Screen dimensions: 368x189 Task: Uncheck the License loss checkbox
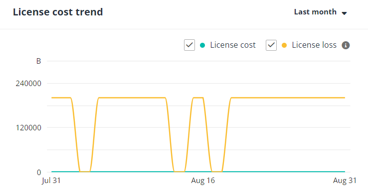point(271,45)
